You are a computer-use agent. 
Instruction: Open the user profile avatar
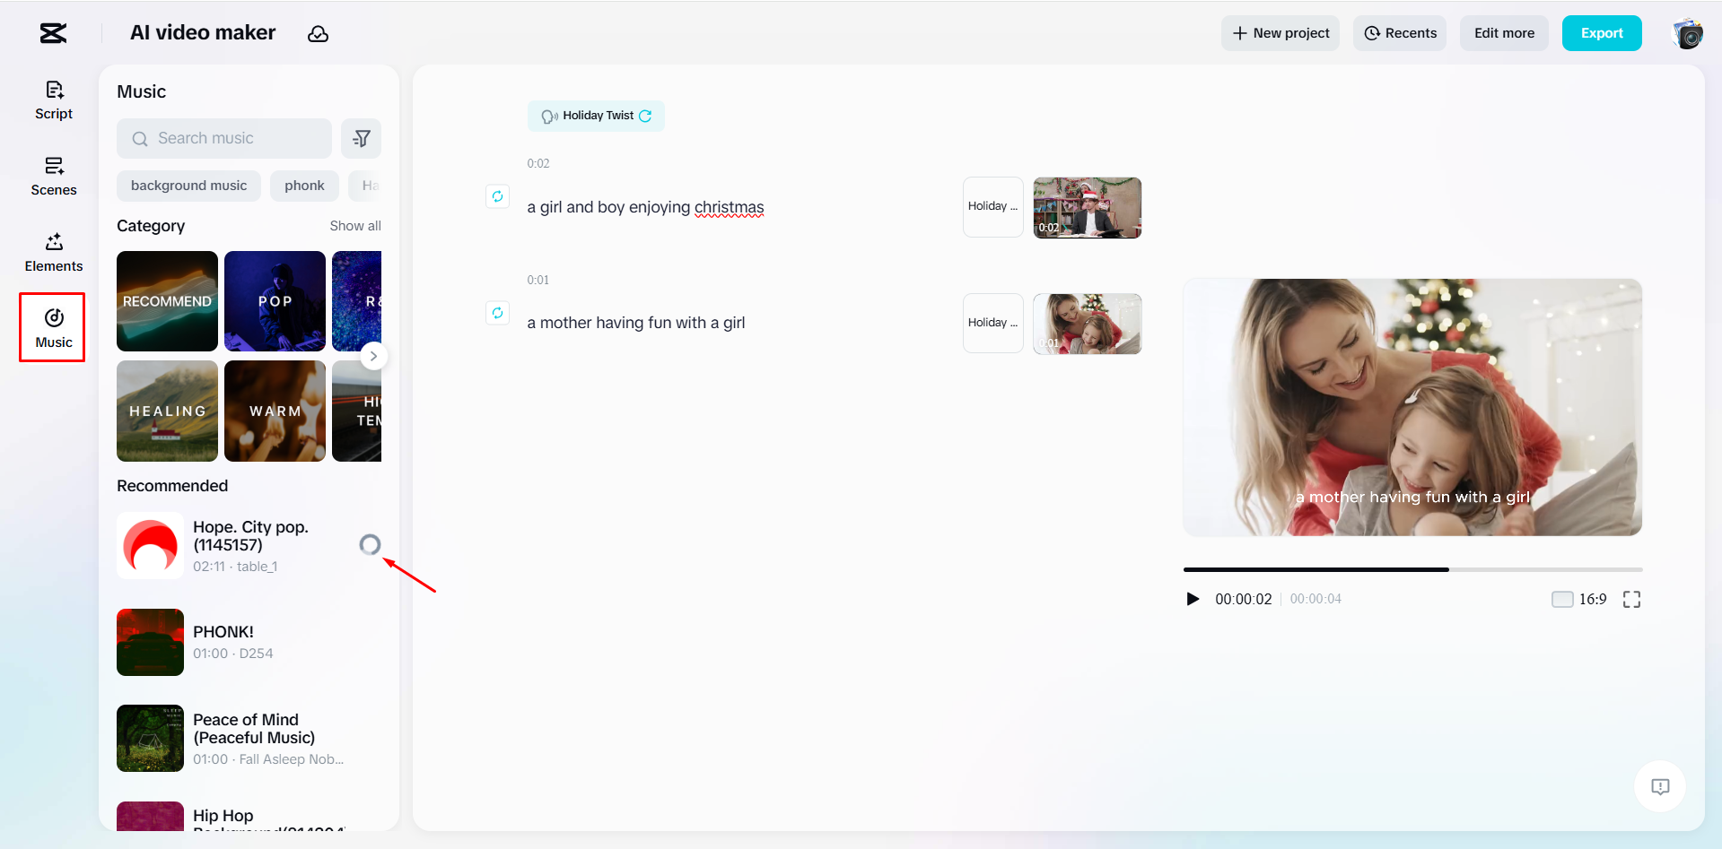click(x=1687, y=34)
